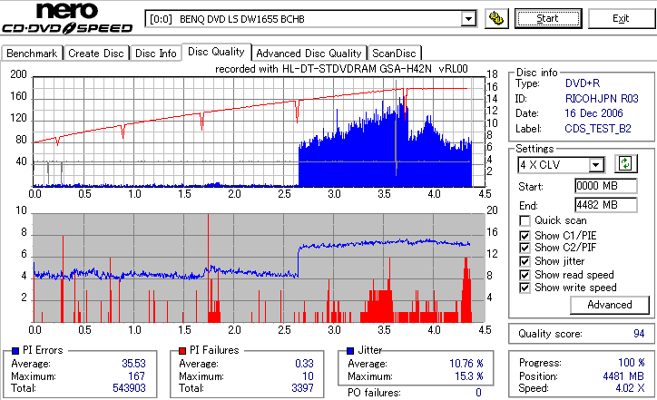The image size is (657, 400).
Task: Uncheck Show write speed option
Action: (x=525, y=288)
